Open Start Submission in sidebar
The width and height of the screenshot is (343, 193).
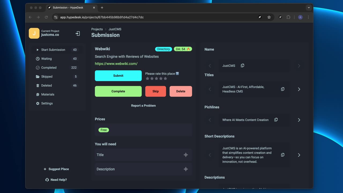[x=57, y=50]
